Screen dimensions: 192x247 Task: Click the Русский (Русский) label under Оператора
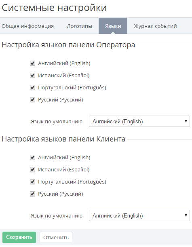[61, 100]
